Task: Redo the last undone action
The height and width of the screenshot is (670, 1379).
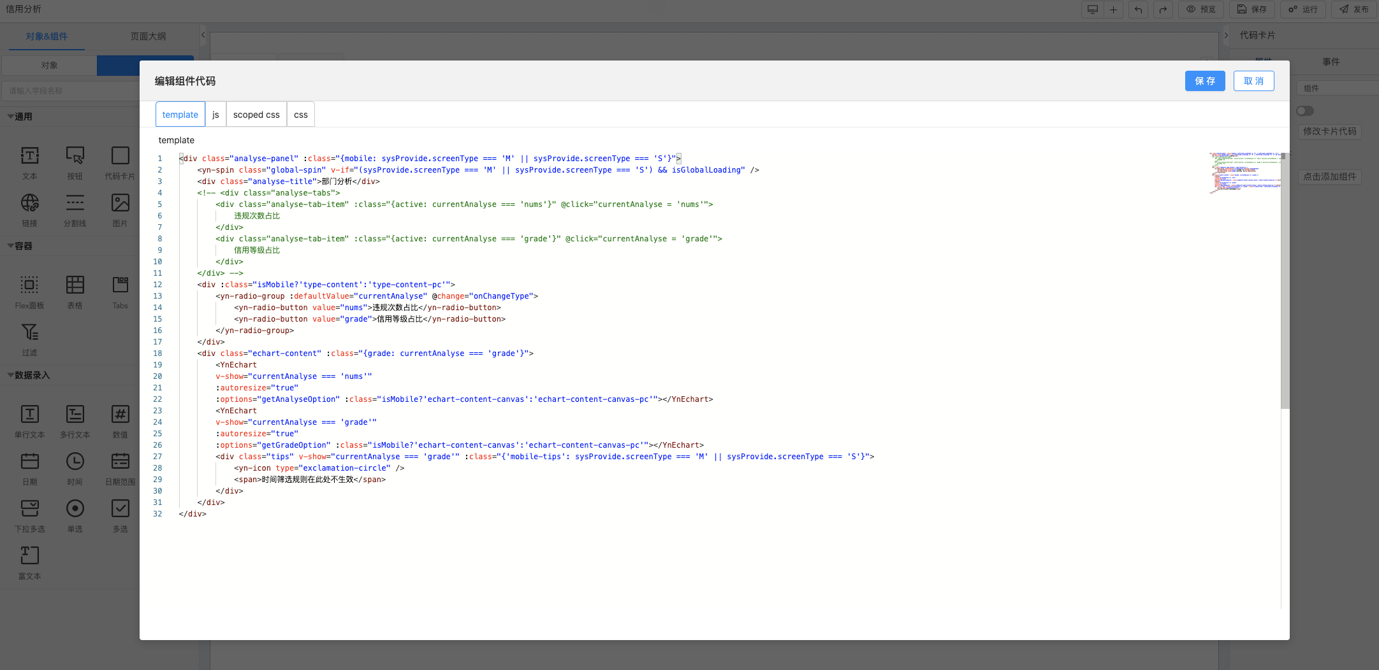Action: click(x=1163, y=10)
